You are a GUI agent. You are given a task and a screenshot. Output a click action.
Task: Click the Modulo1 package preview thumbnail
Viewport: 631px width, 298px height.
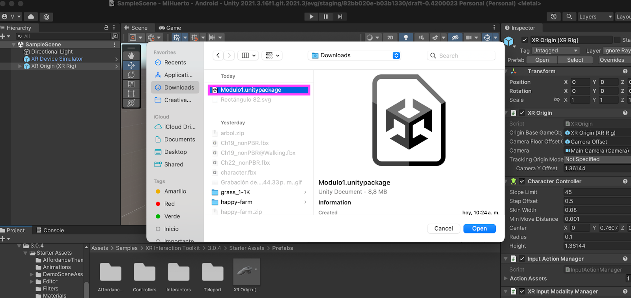pos(409,120)
